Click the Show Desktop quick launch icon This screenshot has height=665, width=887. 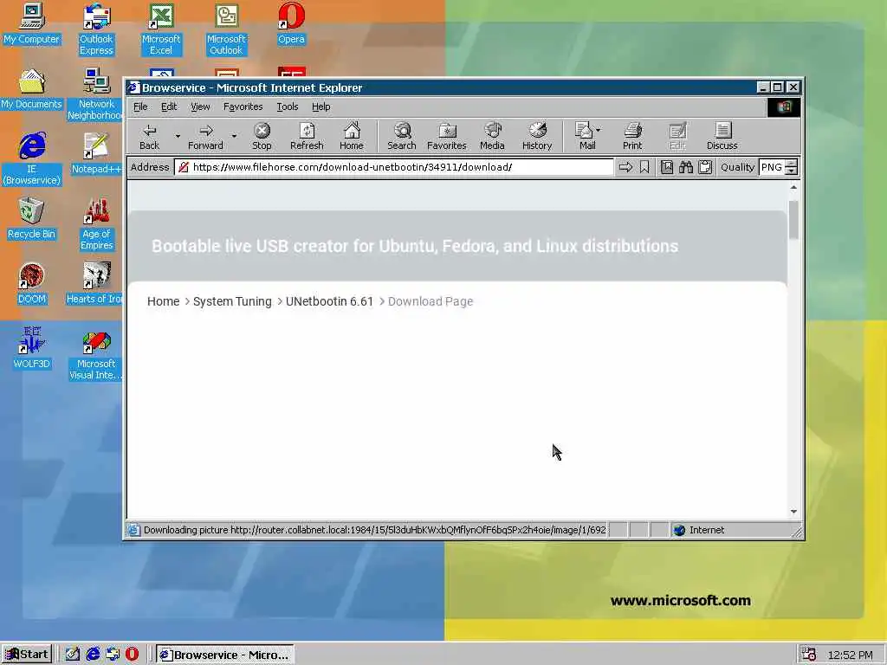click(73, 655)
